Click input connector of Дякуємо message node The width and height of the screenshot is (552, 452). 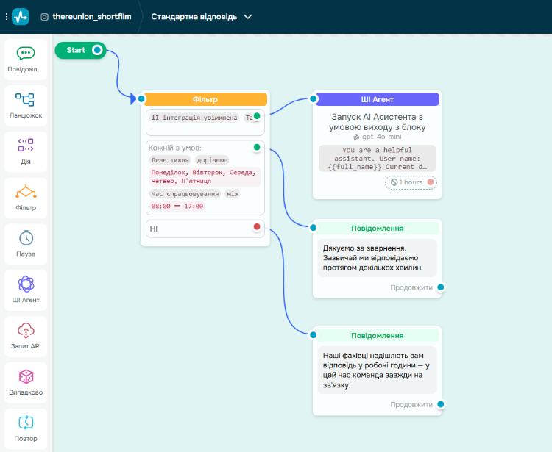314,228
